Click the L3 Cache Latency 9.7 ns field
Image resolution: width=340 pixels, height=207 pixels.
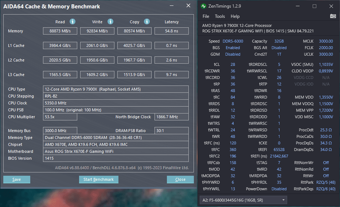172,75
